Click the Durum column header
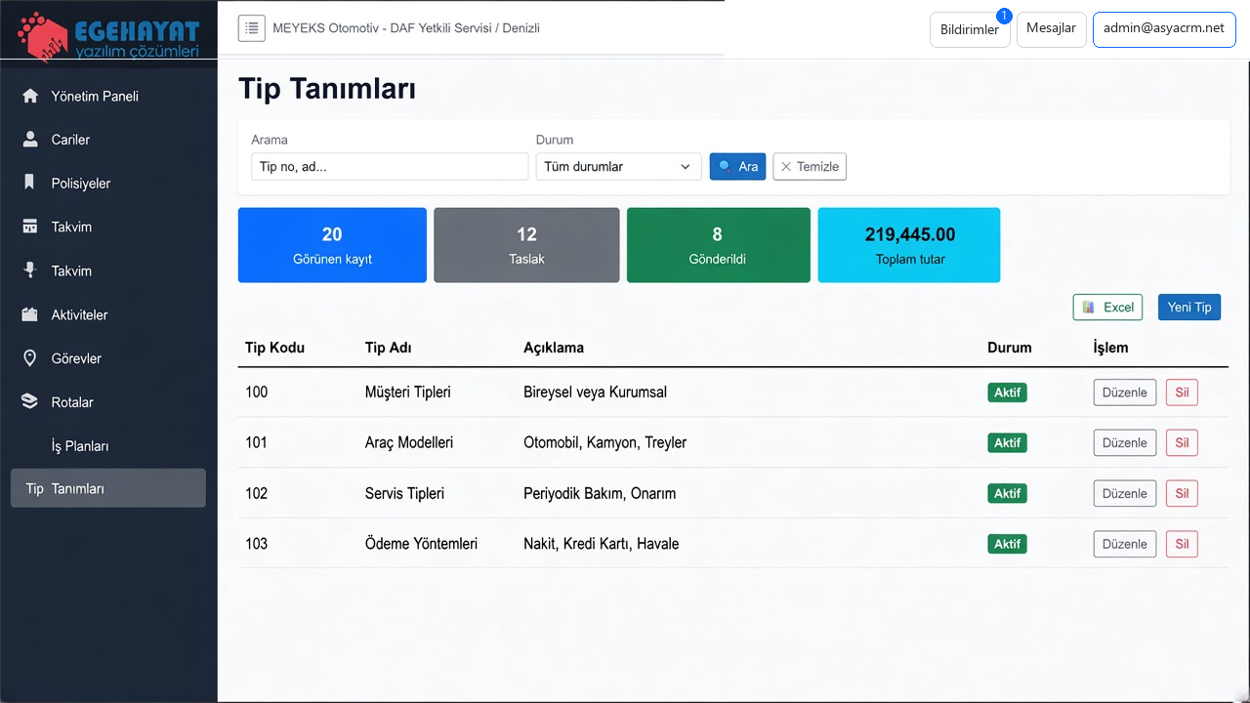This screenshot has width=1250, height=703. (x=1009, y=348)
